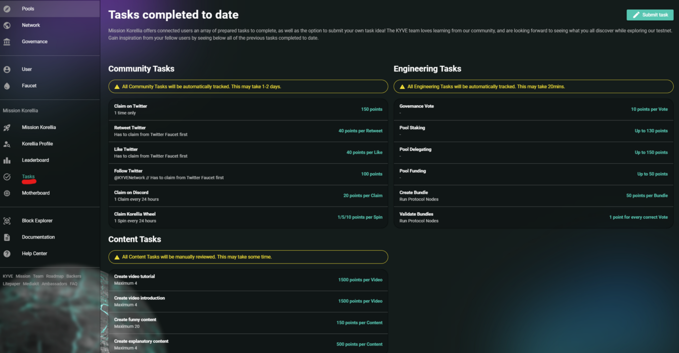Viewport: 679px width, 353px height.
Task: Select the Follow Twitter task row
Action: pyautogui.click(x=248, y=174)
